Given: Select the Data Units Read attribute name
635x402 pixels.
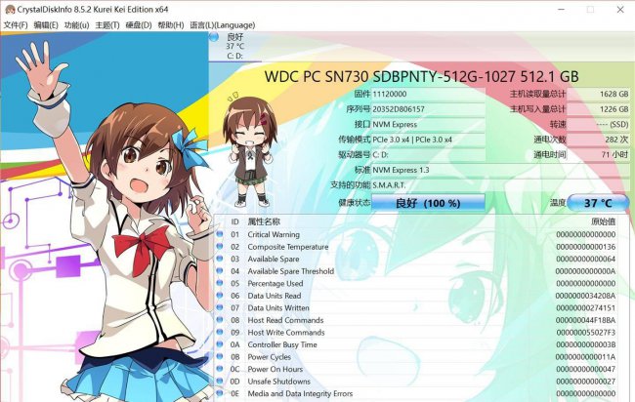Looking at the screenshot, I should (275, 296).
